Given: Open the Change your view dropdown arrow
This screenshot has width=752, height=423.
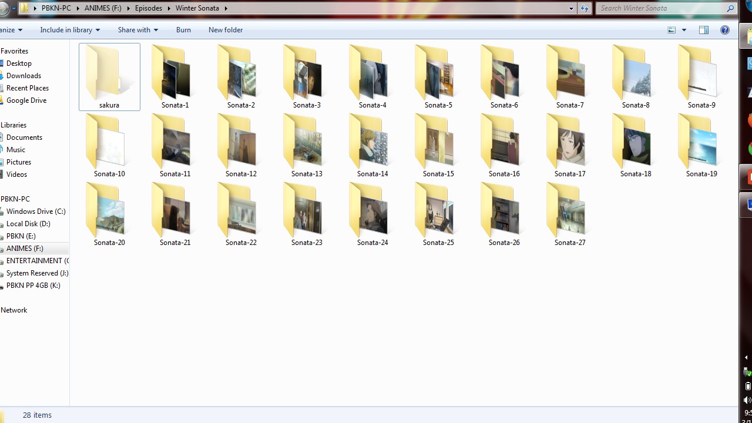Looking at the screenshot, I should point(684,30).
